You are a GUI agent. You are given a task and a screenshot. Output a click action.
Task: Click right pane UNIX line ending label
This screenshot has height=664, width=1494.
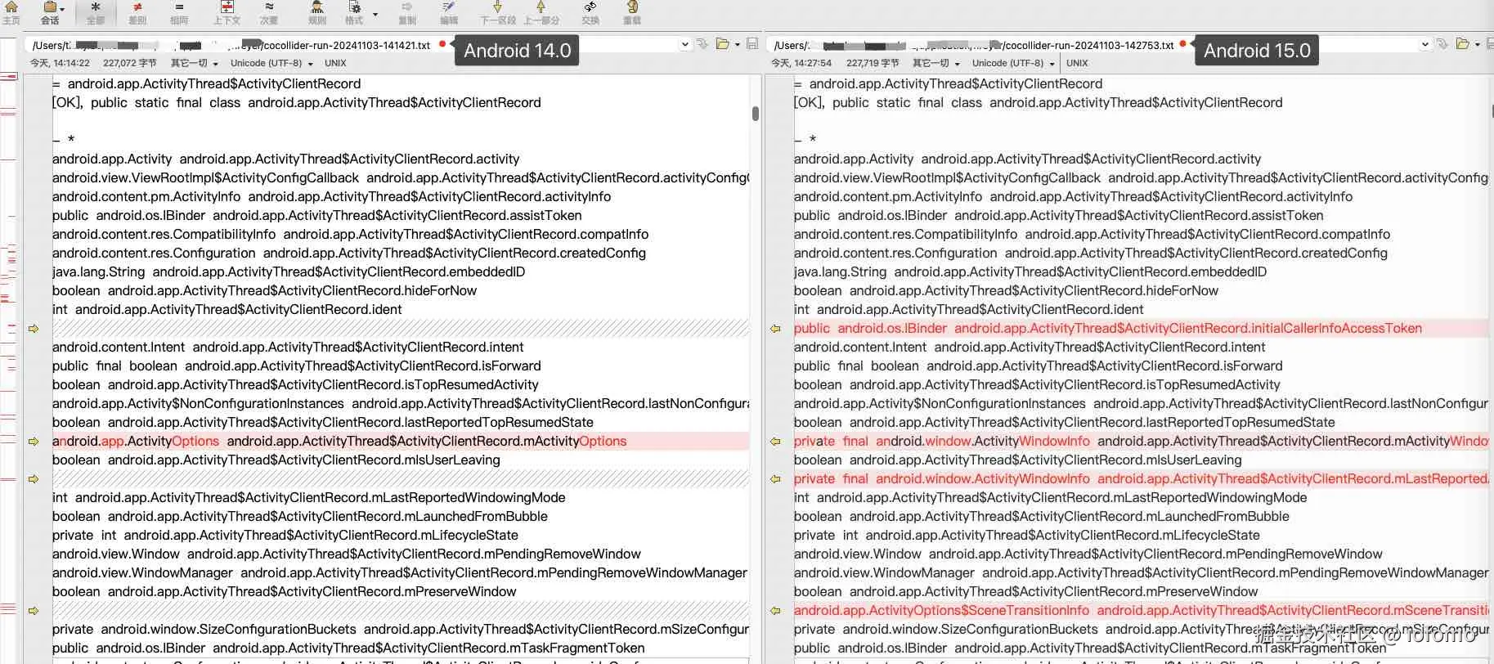1077,63
